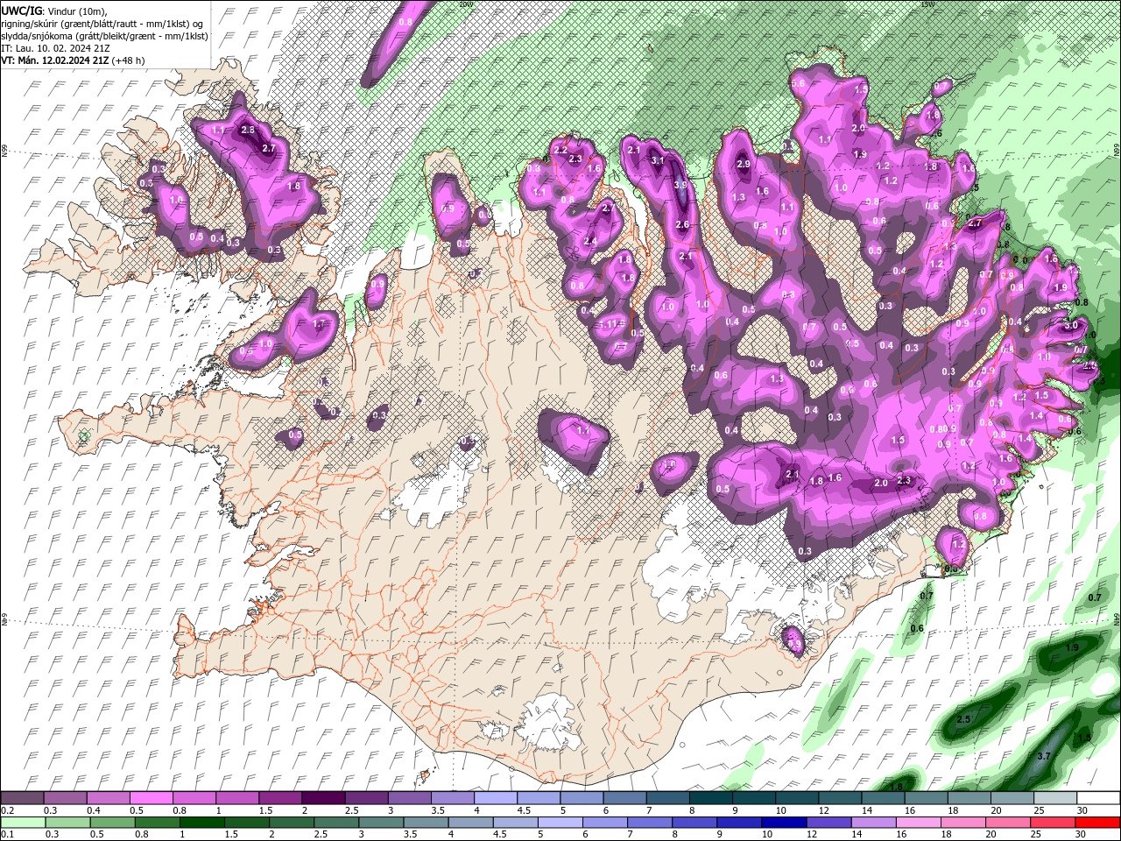Click the green 2.5 rain value offshore southeast
Image resolution: width=1121 pixels, height=841 pixels.
click(x=963, y=719)
